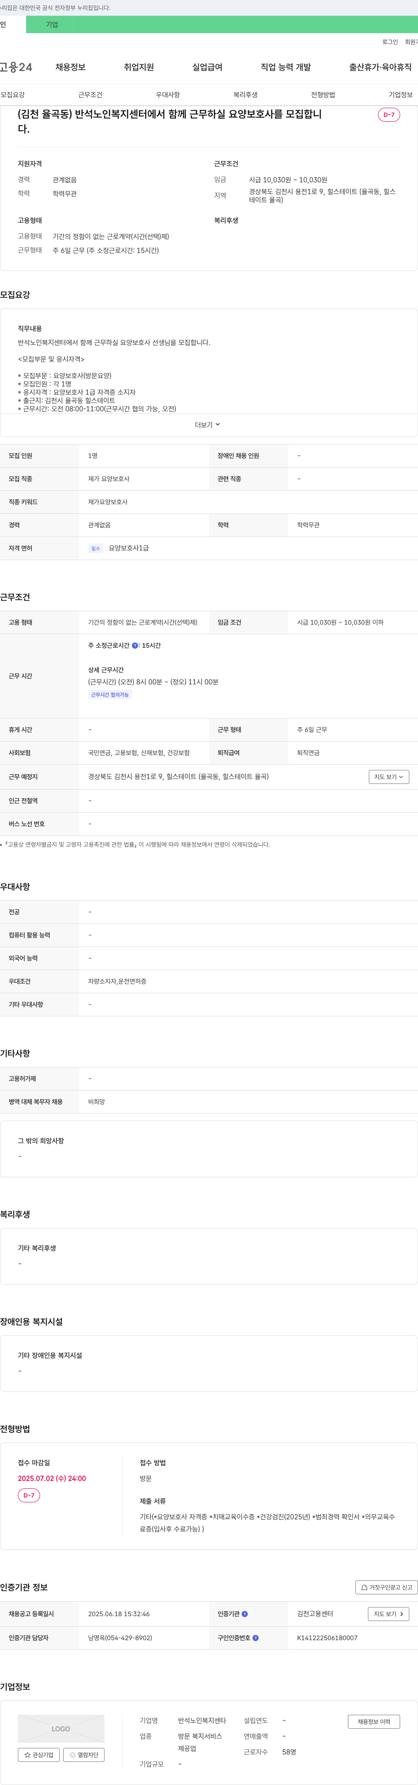Click the company LOGO placeholder image
This screenshot has height=1785, width=418.
[61, 1728]
